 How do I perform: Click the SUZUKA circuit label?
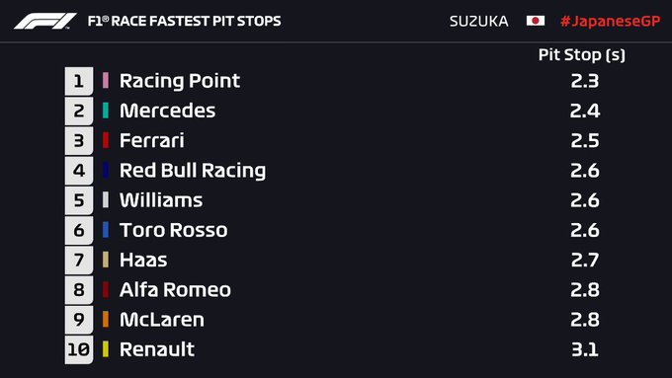(x=478, y=21)
